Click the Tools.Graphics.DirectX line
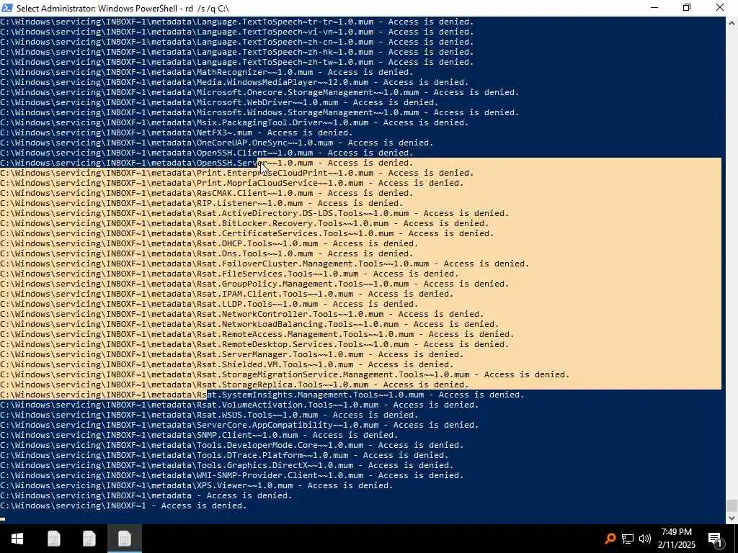Image resolution: width=738 pixels, height=553 pixels. [x=227, y=465]
